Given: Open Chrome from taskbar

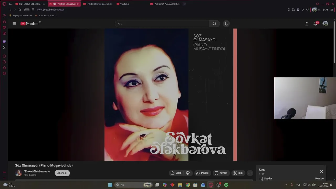Looking at the screenshot, I should pyautogui.click(x=188, y=185).
